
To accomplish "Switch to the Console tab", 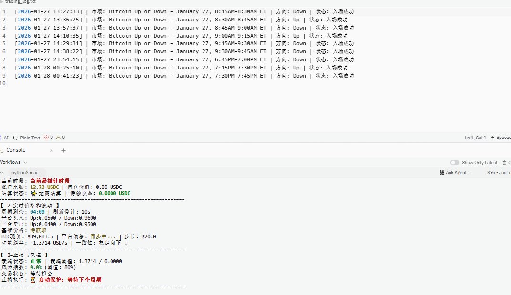I will coord(16,150).
